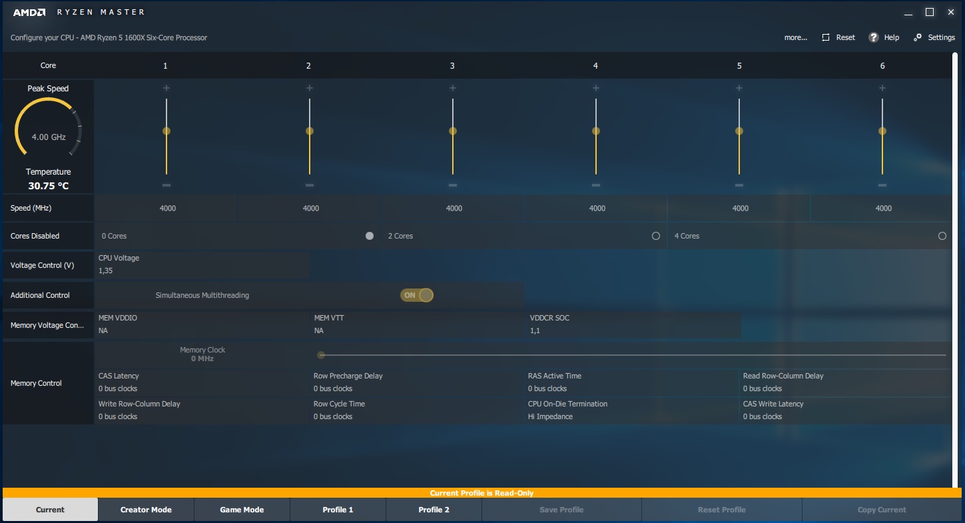Open the more... menu
This screenshot has width=965, height=523.
(x=796, y=37)
